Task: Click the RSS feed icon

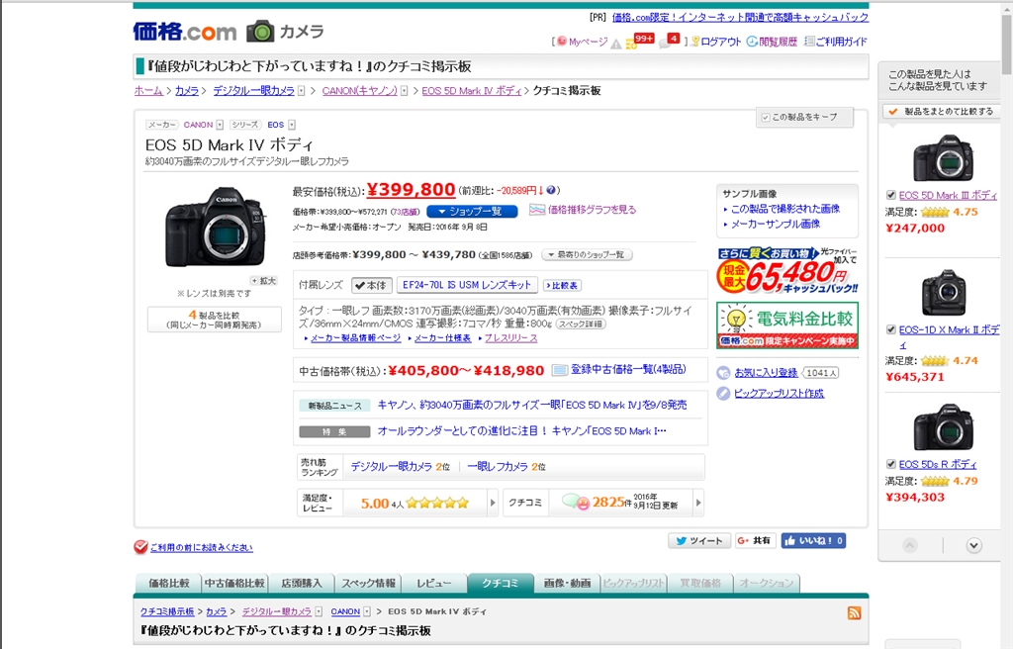Action: coord(854,612)
